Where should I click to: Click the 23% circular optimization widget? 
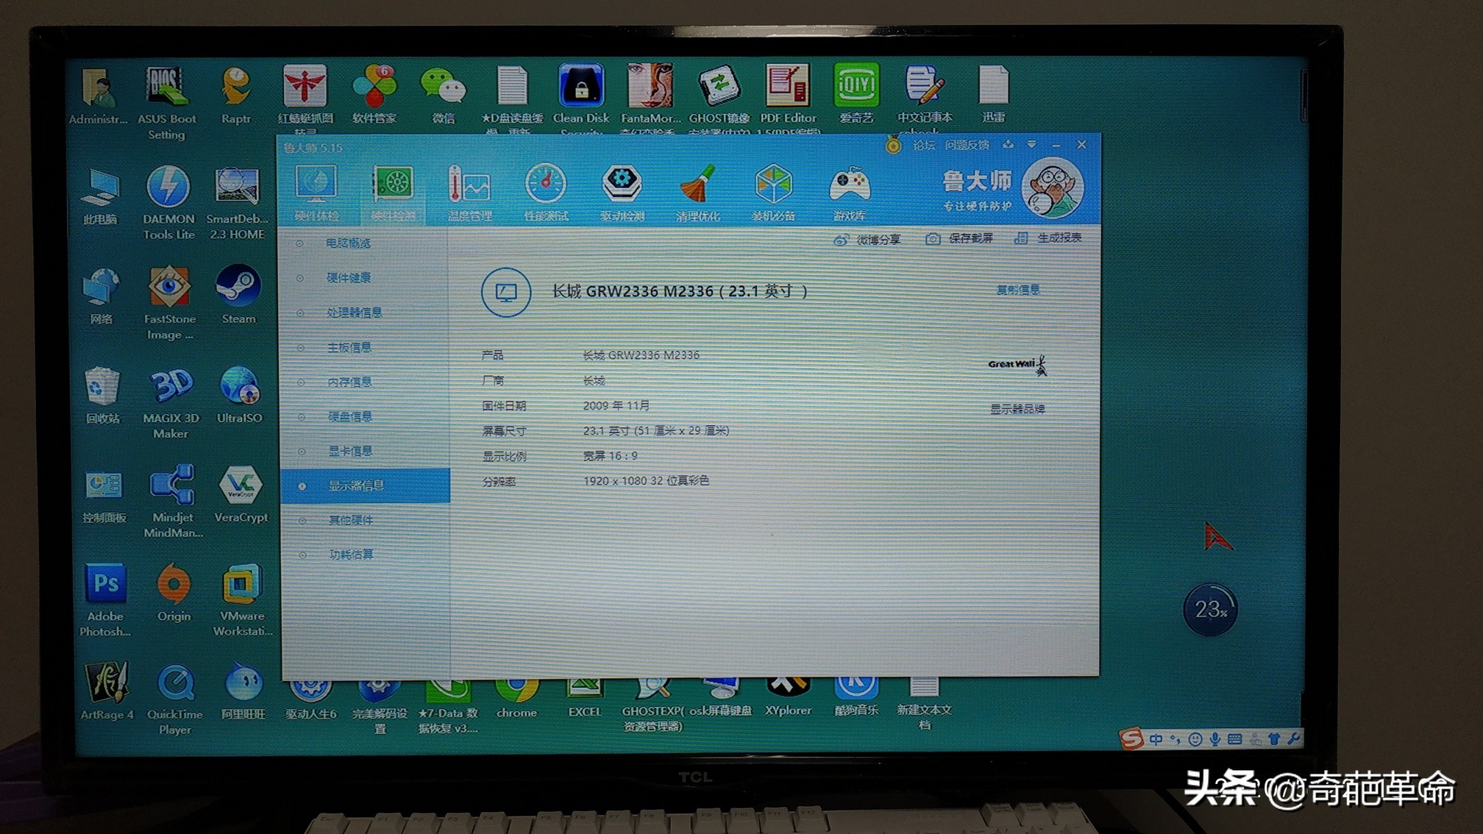pyautogui.click(x=1210, y=608)
